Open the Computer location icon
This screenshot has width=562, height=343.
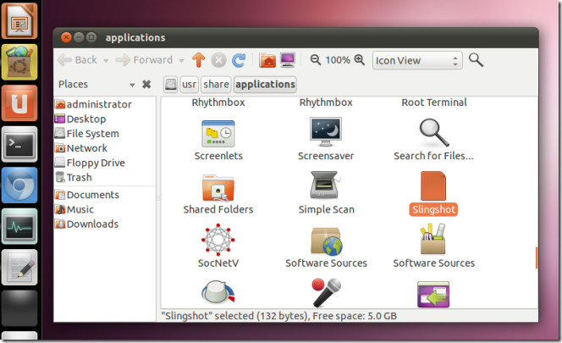click(288, 59)
